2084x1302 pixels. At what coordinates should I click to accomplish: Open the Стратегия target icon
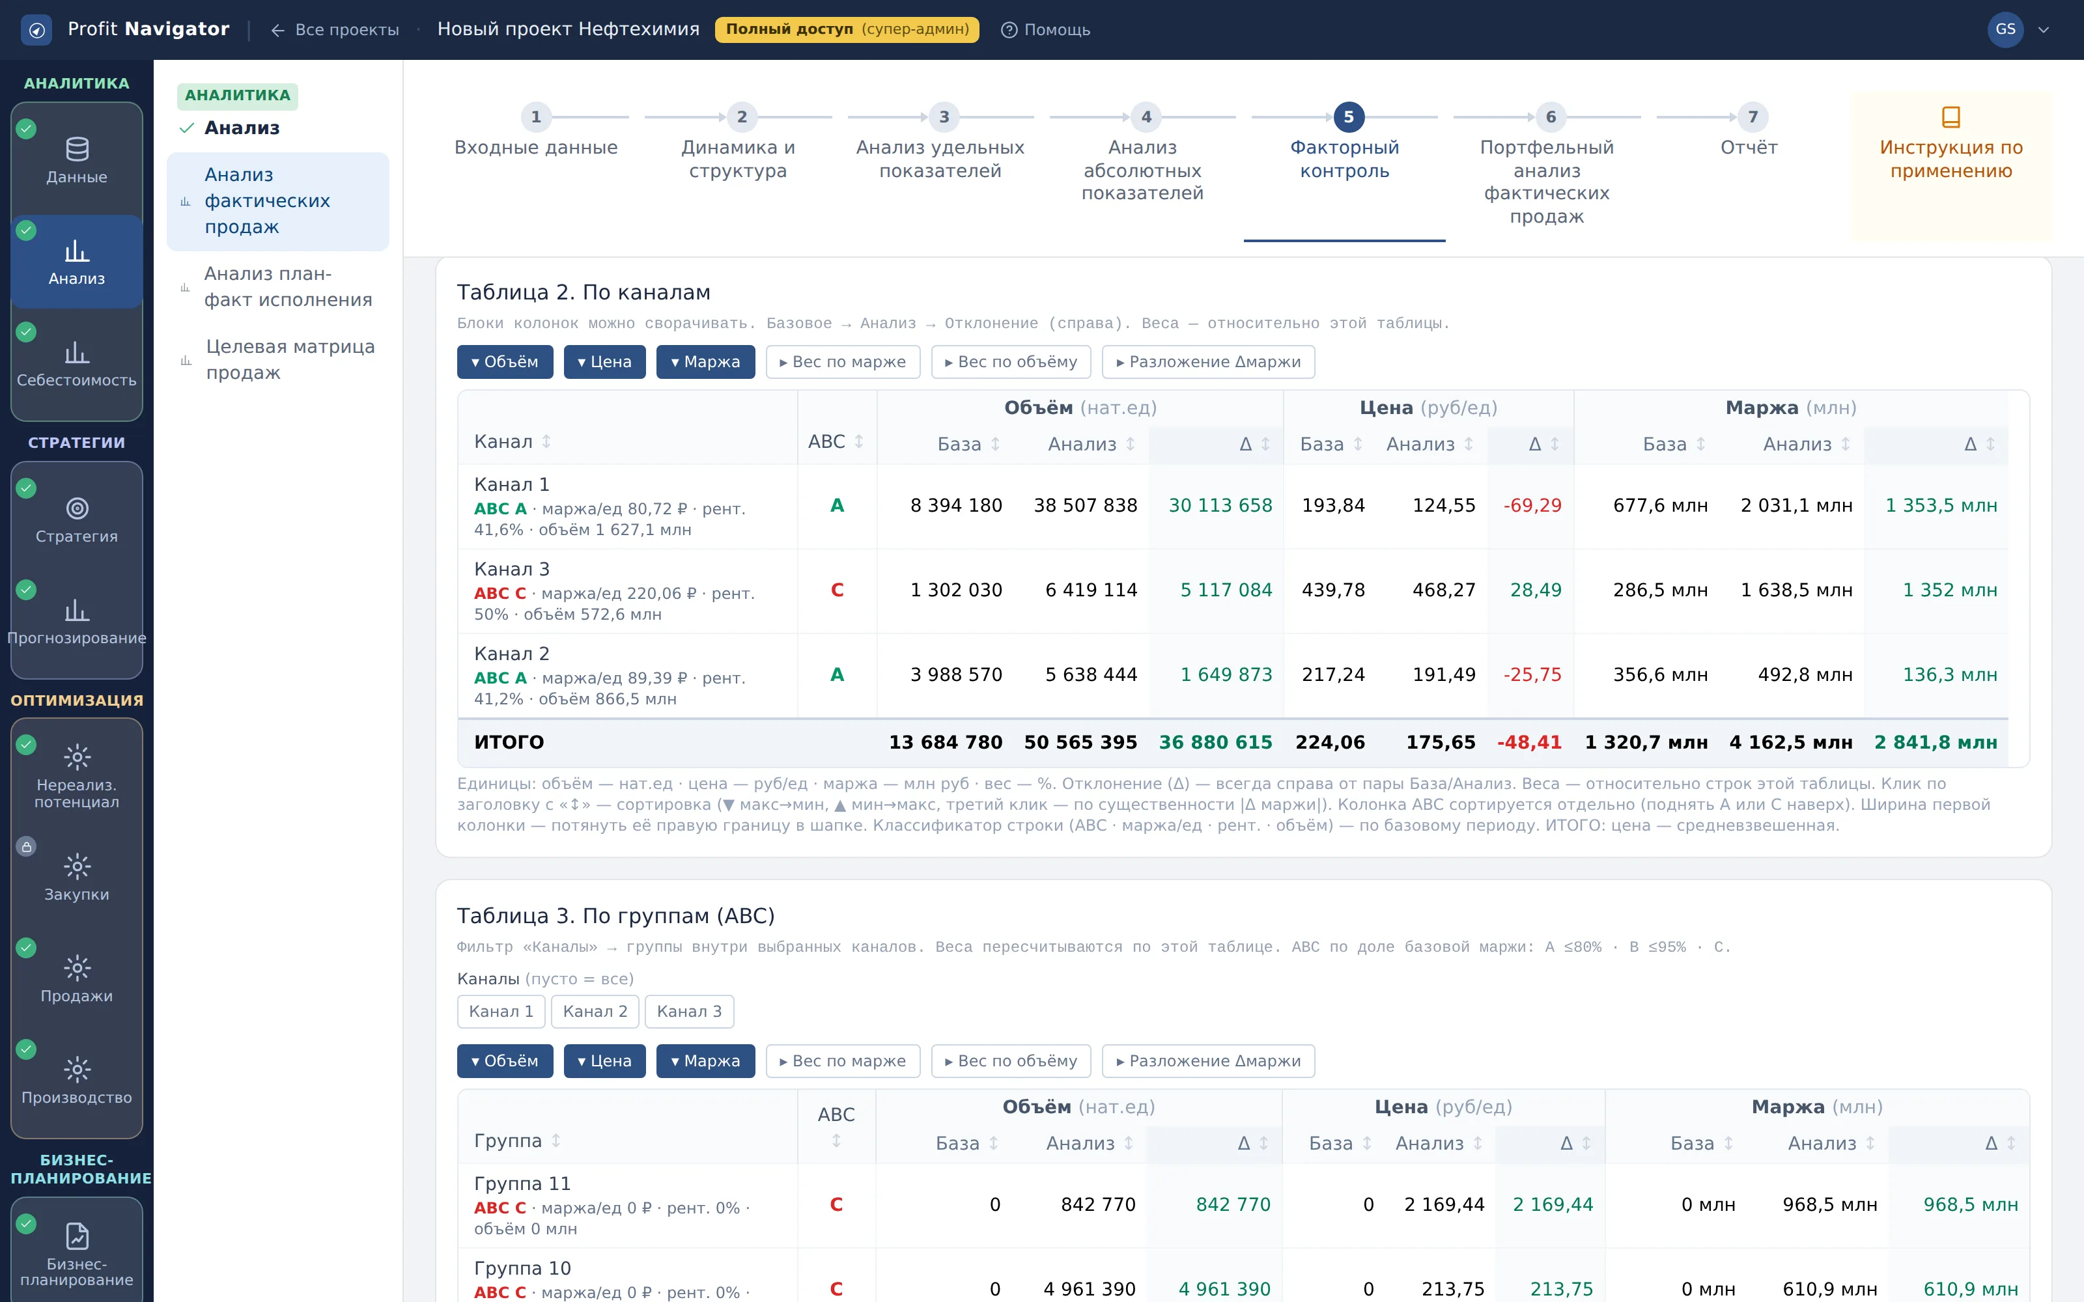pos(77,508)
